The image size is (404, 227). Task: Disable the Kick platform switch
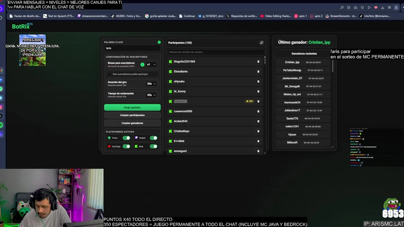(x=153, y=146)
